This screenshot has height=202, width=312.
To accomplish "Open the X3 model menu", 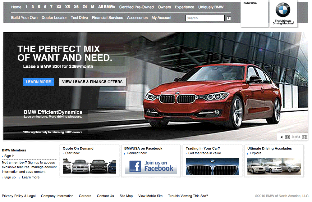I will coord(59,7).
